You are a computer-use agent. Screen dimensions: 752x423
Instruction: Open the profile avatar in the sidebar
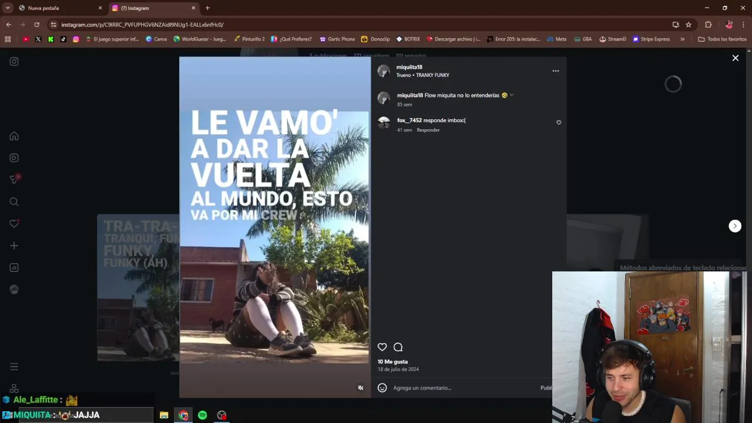14,290
